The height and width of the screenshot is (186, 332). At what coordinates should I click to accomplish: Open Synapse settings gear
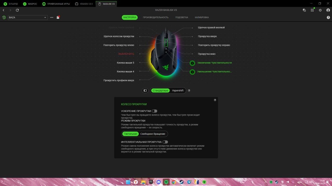pyautogui.click(x=320, y=10)
